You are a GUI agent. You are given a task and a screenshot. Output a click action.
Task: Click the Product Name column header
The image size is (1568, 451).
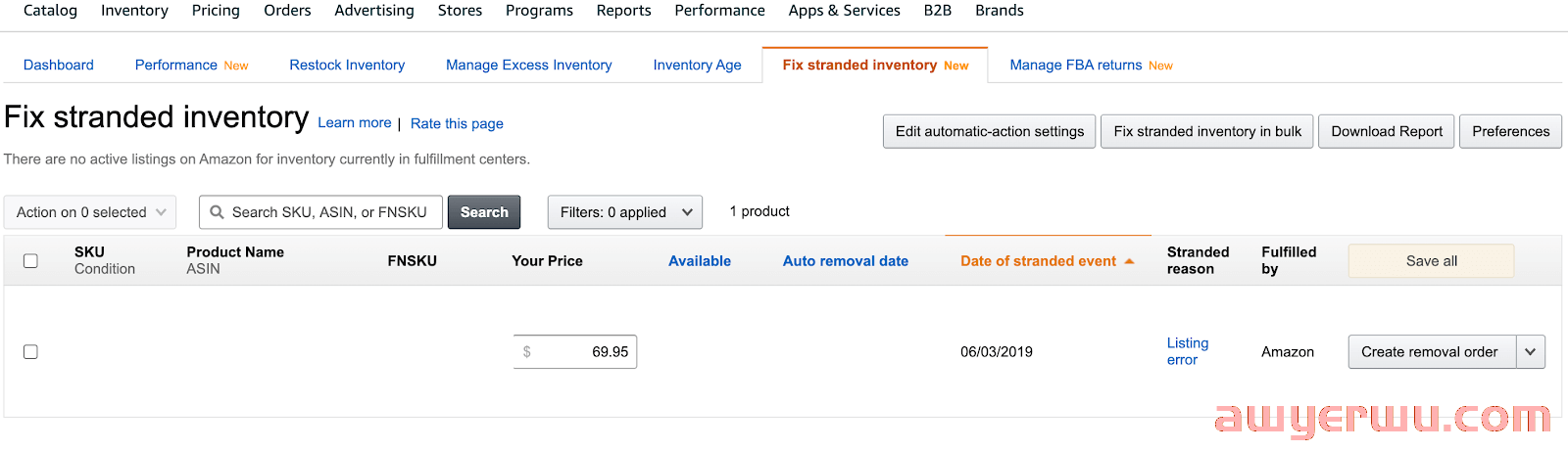[235, 252]
